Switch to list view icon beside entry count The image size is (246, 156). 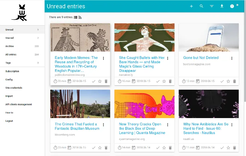tap(75, 17)
